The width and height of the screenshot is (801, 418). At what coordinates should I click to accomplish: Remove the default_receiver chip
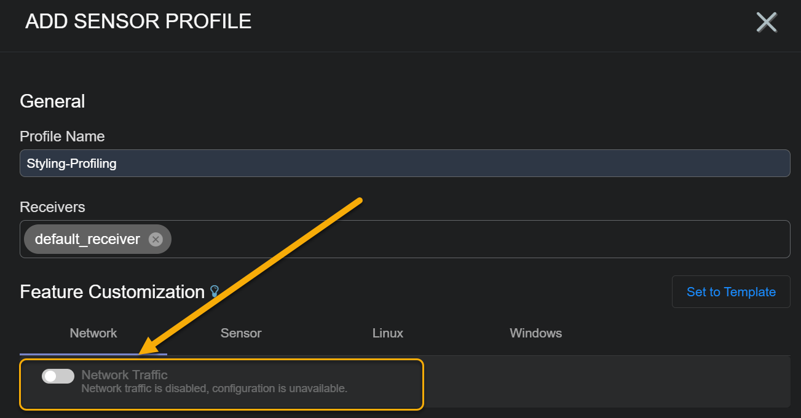point(156,239)
